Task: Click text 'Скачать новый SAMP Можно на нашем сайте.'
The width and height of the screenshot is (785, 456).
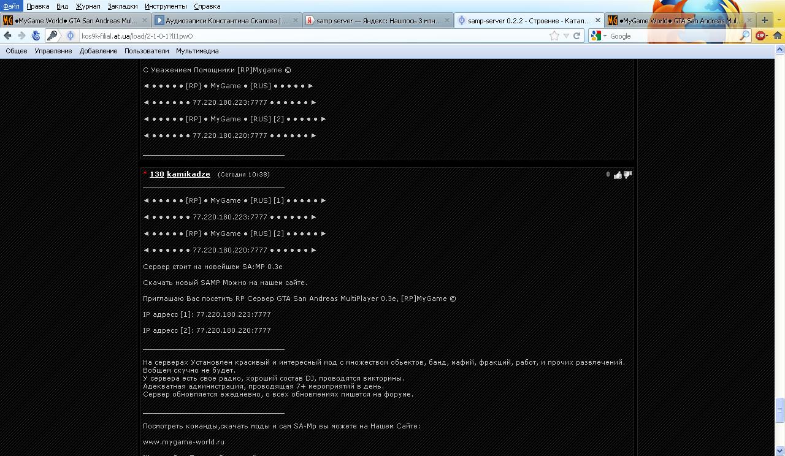Action: (x=225, y=283)
